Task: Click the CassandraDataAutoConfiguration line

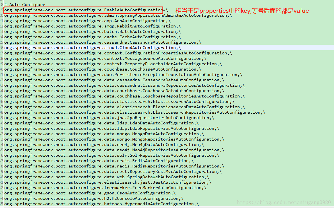Action: 114,80
